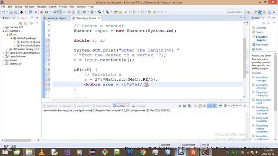Click the Save All toolbar icon
Screen dimensions: 278x156
coord(16,12)
